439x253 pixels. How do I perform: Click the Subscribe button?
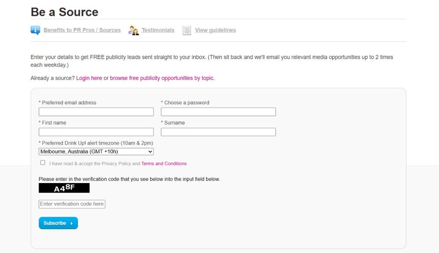[x=58, y=223]
